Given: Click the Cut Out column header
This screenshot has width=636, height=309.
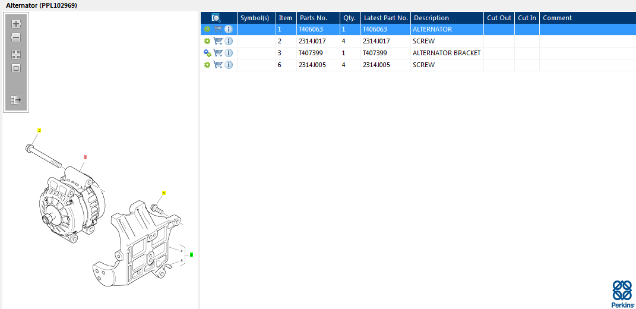Looking at the screenshot, I should tap(499, 18).
